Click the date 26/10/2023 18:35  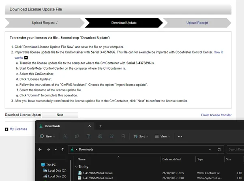[x=173, y=173]
